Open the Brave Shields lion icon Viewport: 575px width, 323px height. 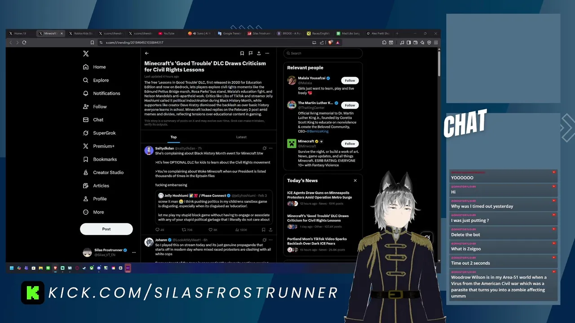330,43
